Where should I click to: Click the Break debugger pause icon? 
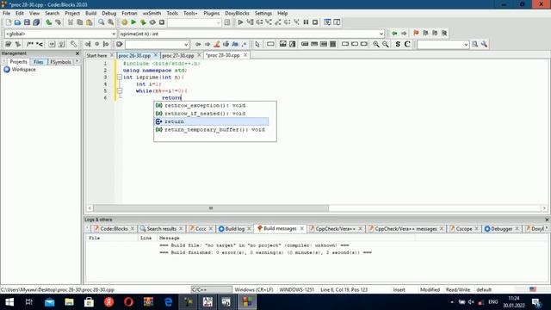point(306,22)
